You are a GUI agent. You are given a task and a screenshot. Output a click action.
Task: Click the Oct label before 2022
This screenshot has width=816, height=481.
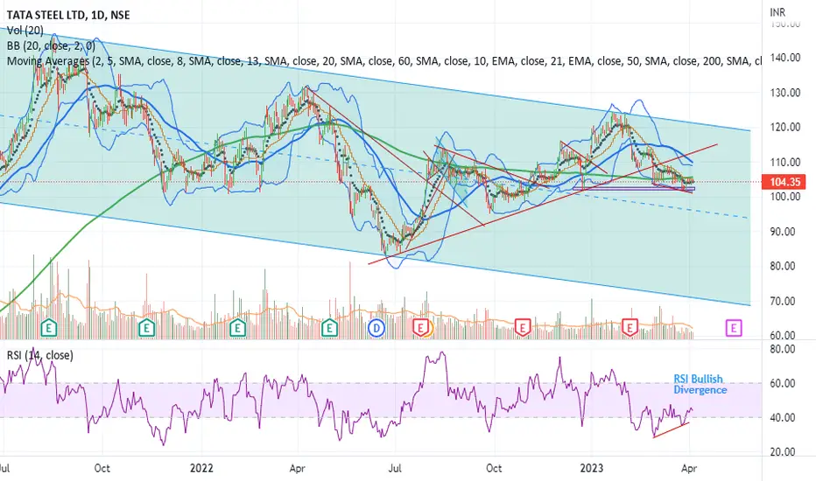pyautogui.click(x=102, y=468)
